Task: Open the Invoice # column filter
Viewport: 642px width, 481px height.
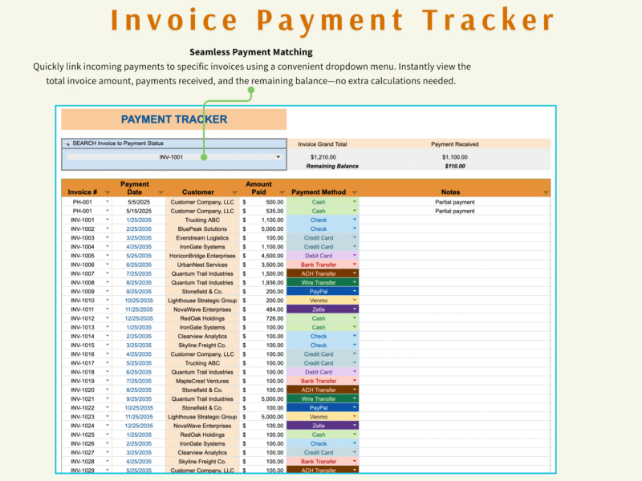Action: point(108,192)
